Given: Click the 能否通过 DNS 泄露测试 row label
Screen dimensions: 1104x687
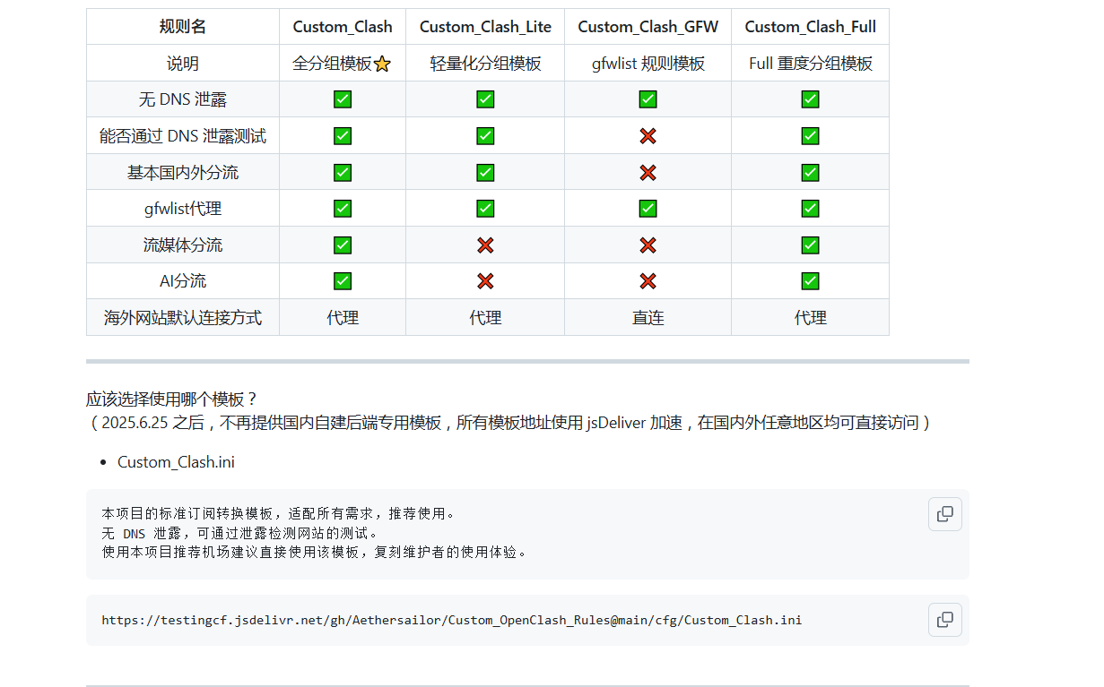Looking at the screenshot, I should 183,136.
